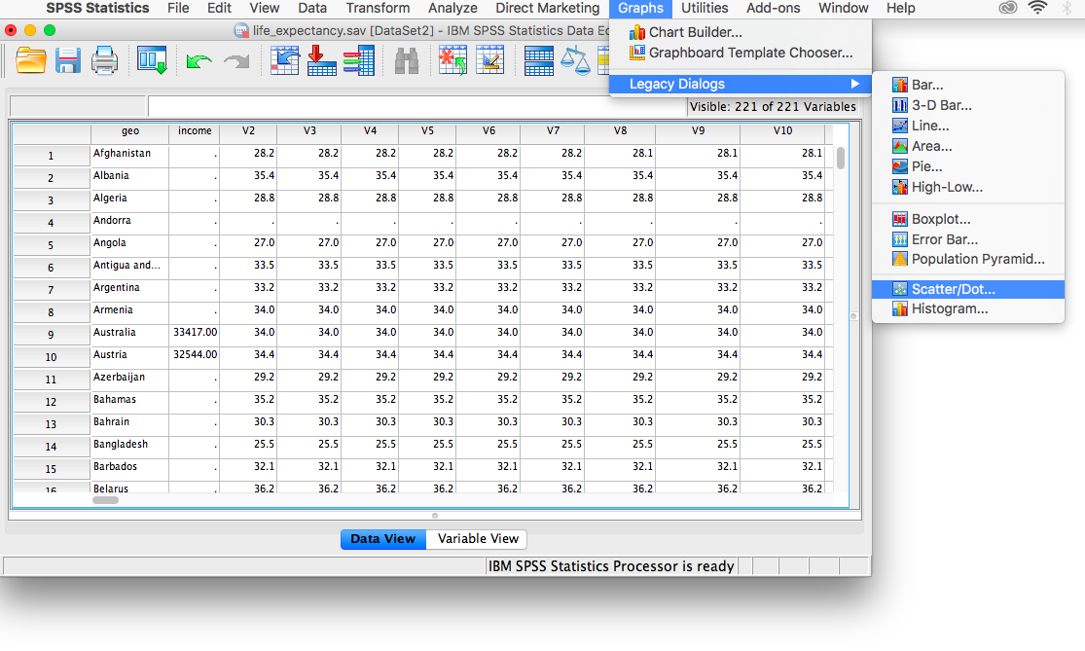Click the cell editor input bar
This screenshot has width=1085, height=651.
pos(417,106)
